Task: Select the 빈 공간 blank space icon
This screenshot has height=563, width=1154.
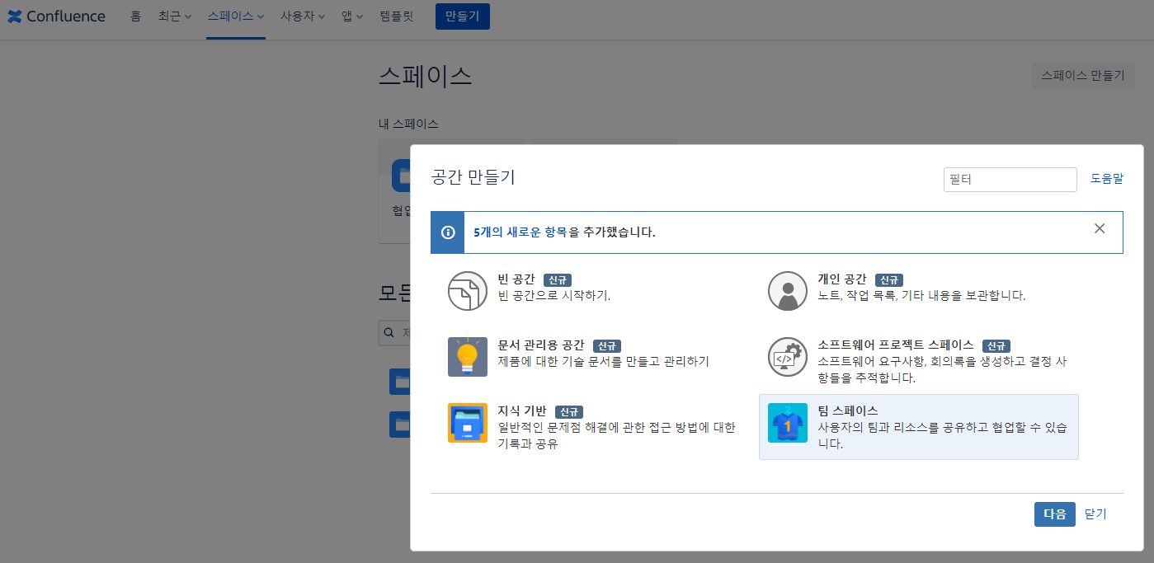Action: (468, 290)
